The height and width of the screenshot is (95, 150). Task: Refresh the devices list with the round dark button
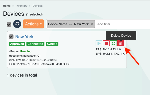click(x=17, y=24)
